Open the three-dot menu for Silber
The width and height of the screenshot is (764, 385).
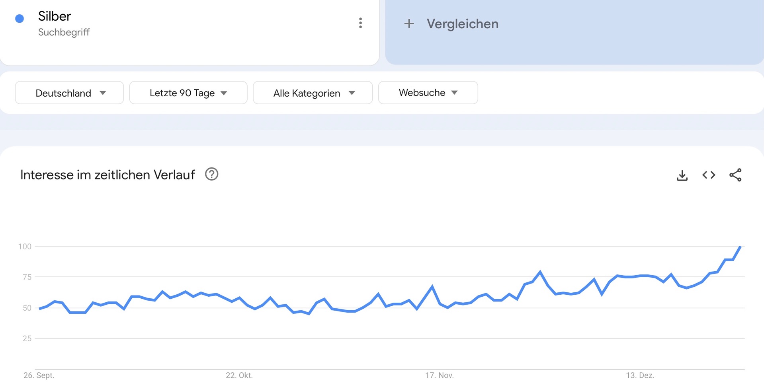[360, 23]
